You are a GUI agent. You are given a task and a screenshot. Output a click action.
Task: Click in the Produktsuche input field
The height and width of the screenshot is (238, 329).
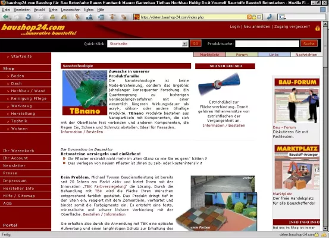[267, 43]
